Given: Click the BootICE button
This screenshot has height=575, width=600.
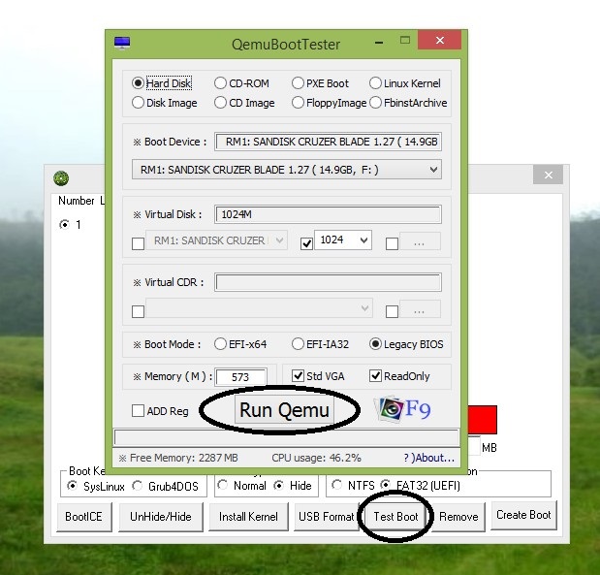Looking at the screenshot, I should pyautogui.click(x=83, y=517).
